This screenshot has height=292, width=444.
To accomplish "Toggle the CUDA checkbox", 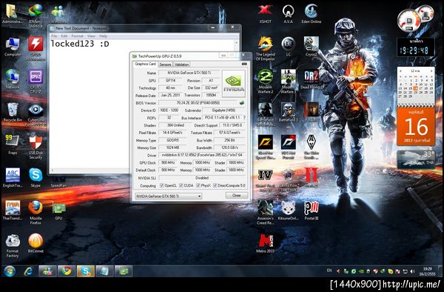I will click(181, 185).
